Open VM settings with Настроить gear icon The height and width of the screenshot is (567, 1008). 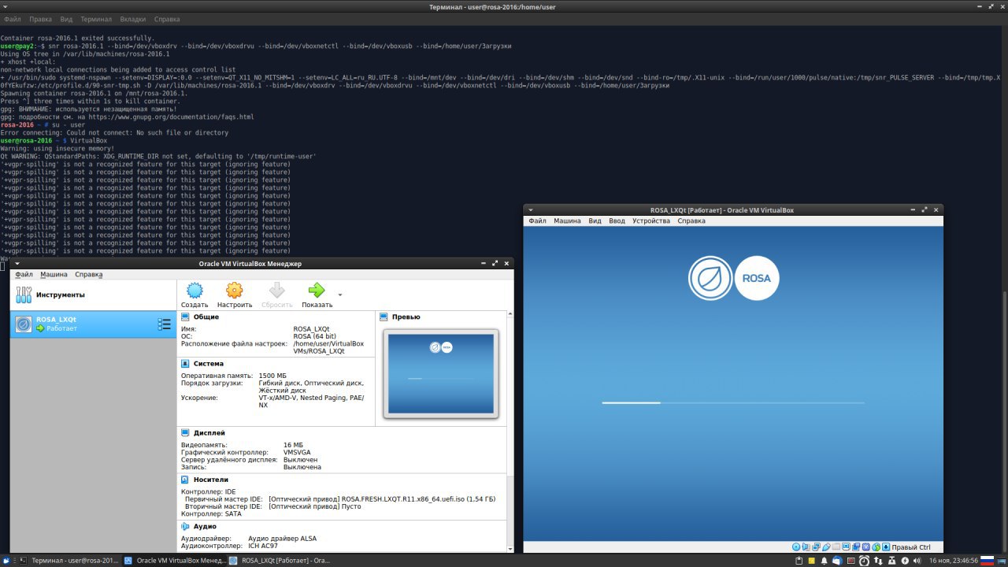(235, 291)
